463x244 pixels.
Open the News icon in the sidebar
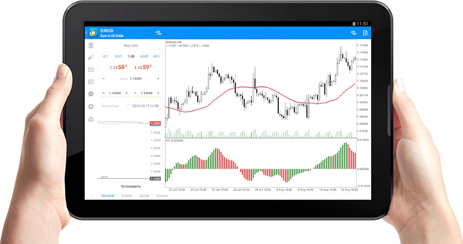pyautogui.click(x=91, y=82)
